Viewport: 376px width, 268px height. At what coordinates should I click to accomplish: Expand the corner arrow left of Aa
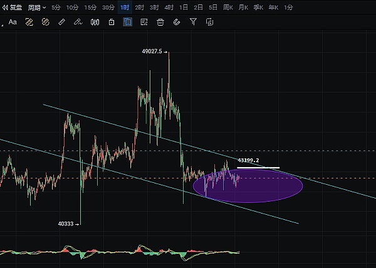(x=2, y=23)
